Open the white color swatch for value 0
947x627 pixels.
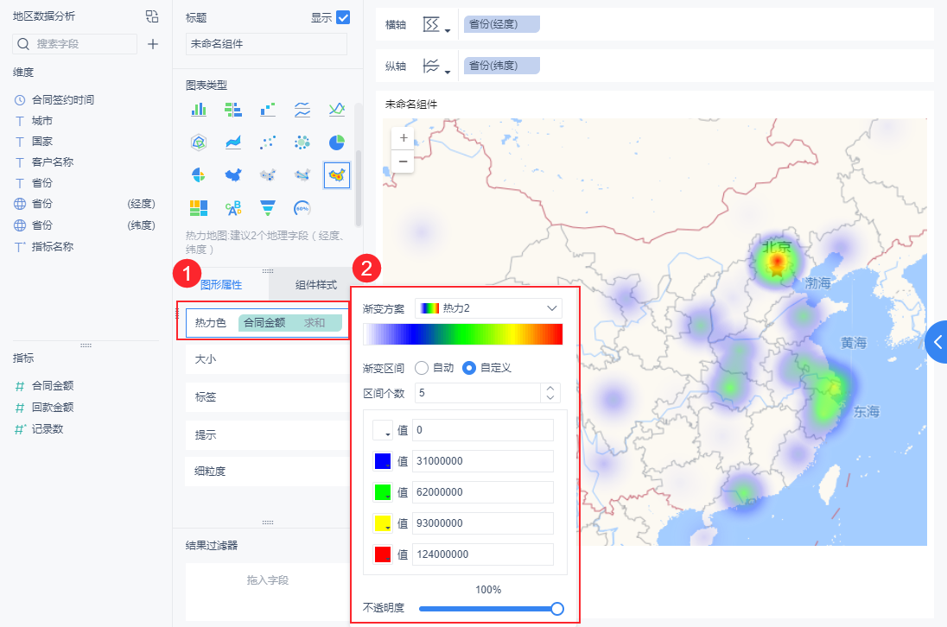coord(383,430)
